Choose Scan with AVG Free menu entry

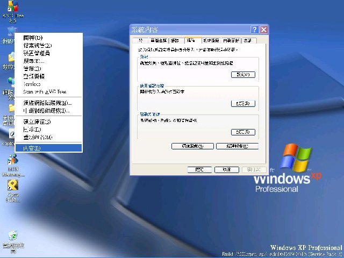click(48, 92)
